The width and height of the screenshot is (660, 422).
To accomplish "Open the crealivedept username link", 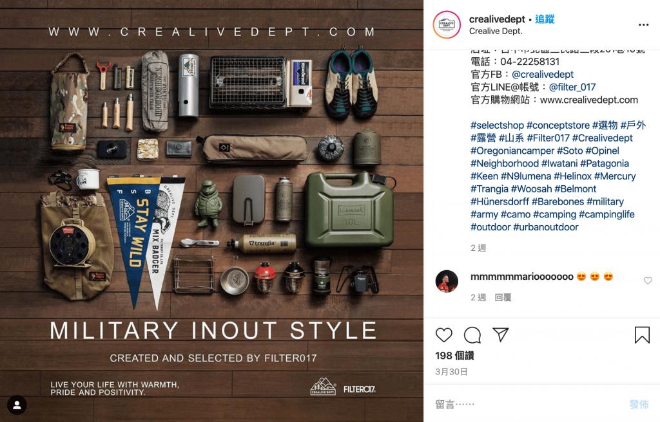I will 497,19.
